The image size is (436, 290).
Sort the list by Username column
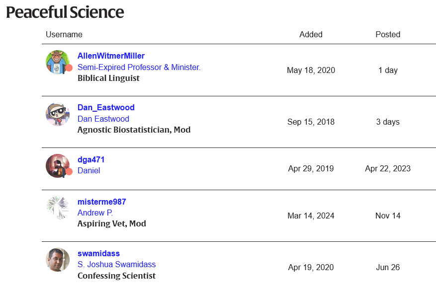pyautogui.click(x=64, y=34)
